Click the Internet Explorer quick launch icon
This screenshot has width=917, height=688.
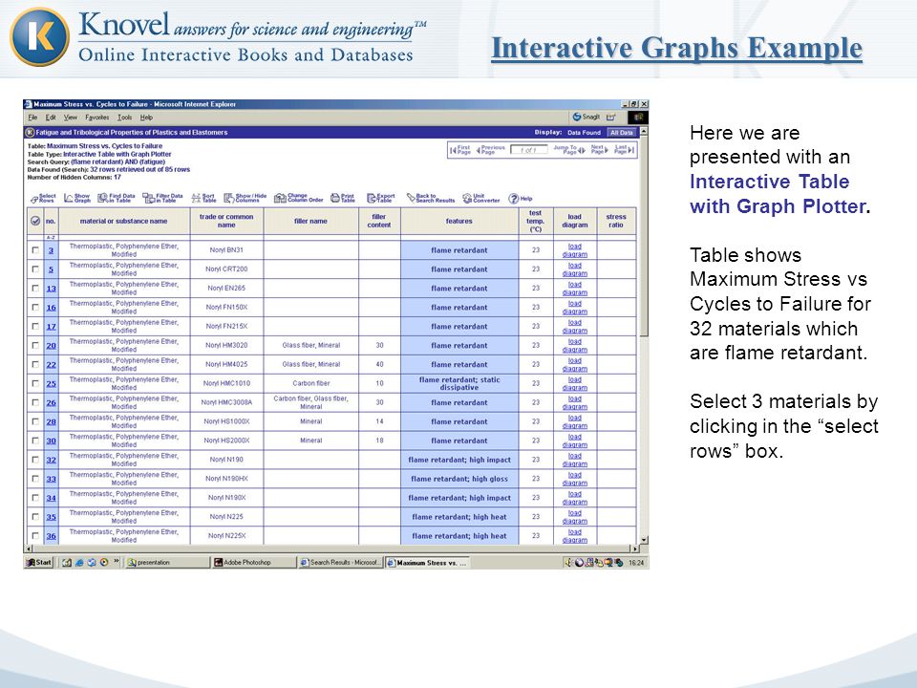(x=79, y=562)
